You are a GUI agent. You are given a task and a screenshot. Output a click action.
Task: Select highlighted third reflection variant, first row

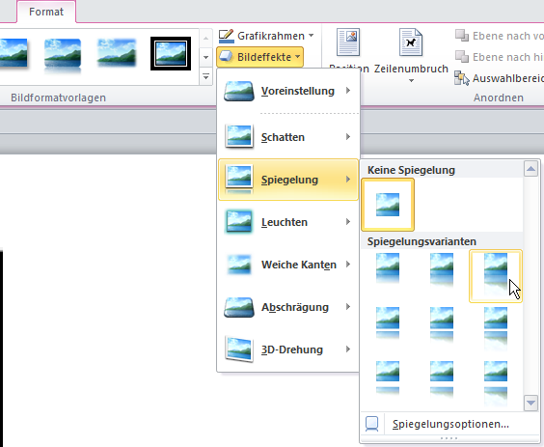click(x=496, y=276)
